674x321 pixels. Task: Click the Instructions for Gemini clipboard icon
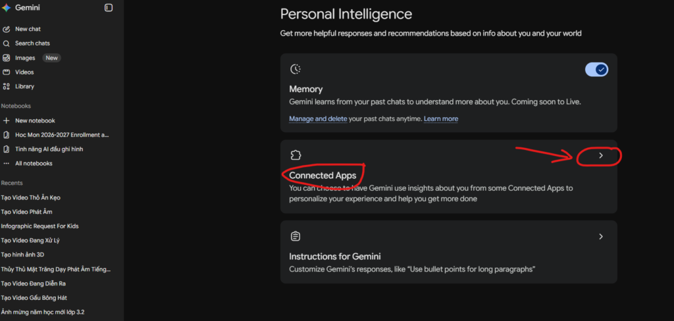[296, 236]
